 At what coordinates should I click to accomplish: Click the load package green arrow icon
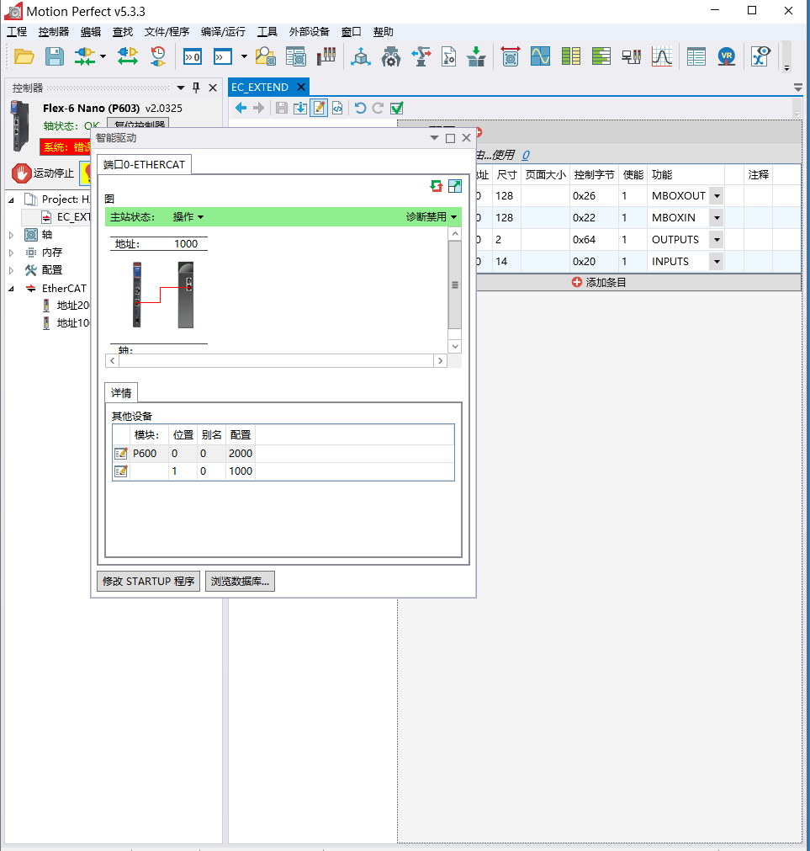click(x=476, y=56)
